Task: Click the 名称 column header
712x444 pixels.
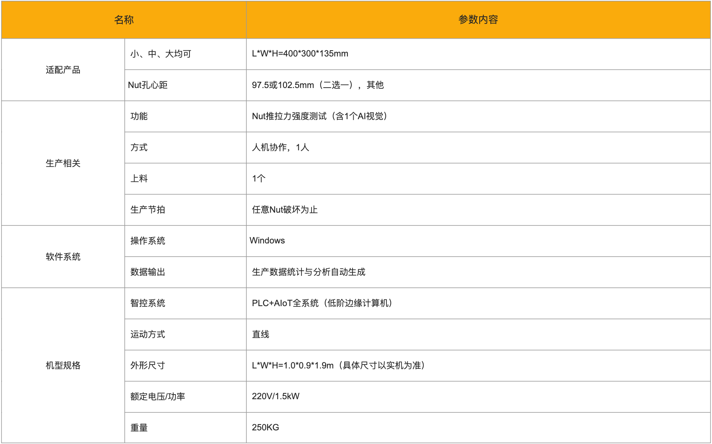Action: click(124, 20)
